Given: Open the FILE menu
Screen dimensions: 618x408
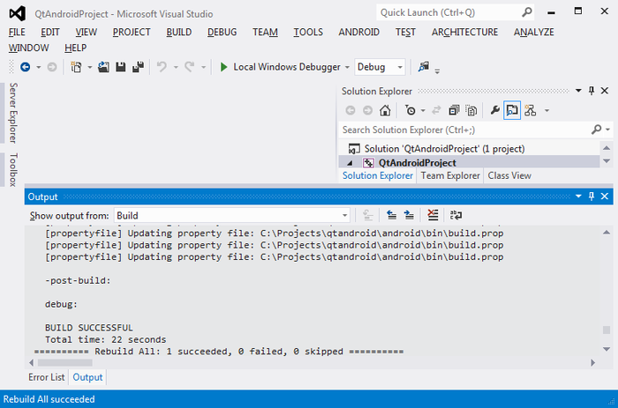Looking at the screenshot, I should (x=17, y=33).
